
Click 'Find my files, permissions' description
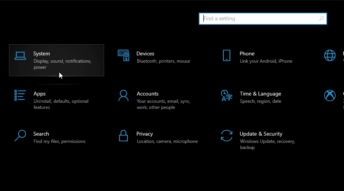point(60,141)
